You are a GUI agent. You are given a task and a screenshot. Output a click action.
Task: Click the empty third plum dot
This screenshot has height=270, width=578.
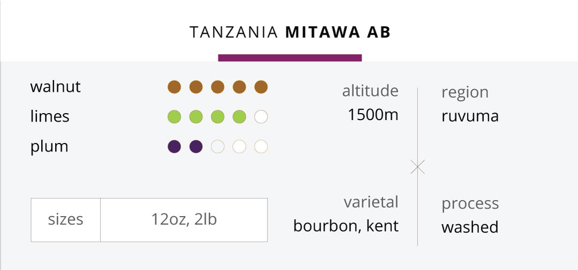point(217,147)
